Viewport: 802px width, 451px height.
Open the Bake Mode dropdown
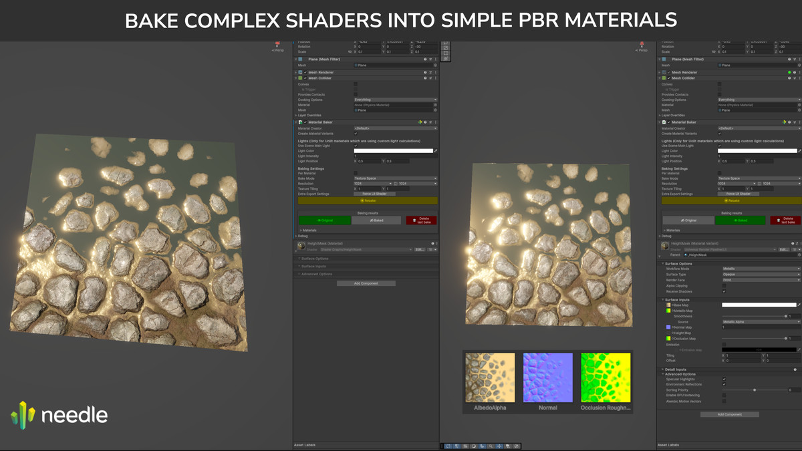pos(396,178)
